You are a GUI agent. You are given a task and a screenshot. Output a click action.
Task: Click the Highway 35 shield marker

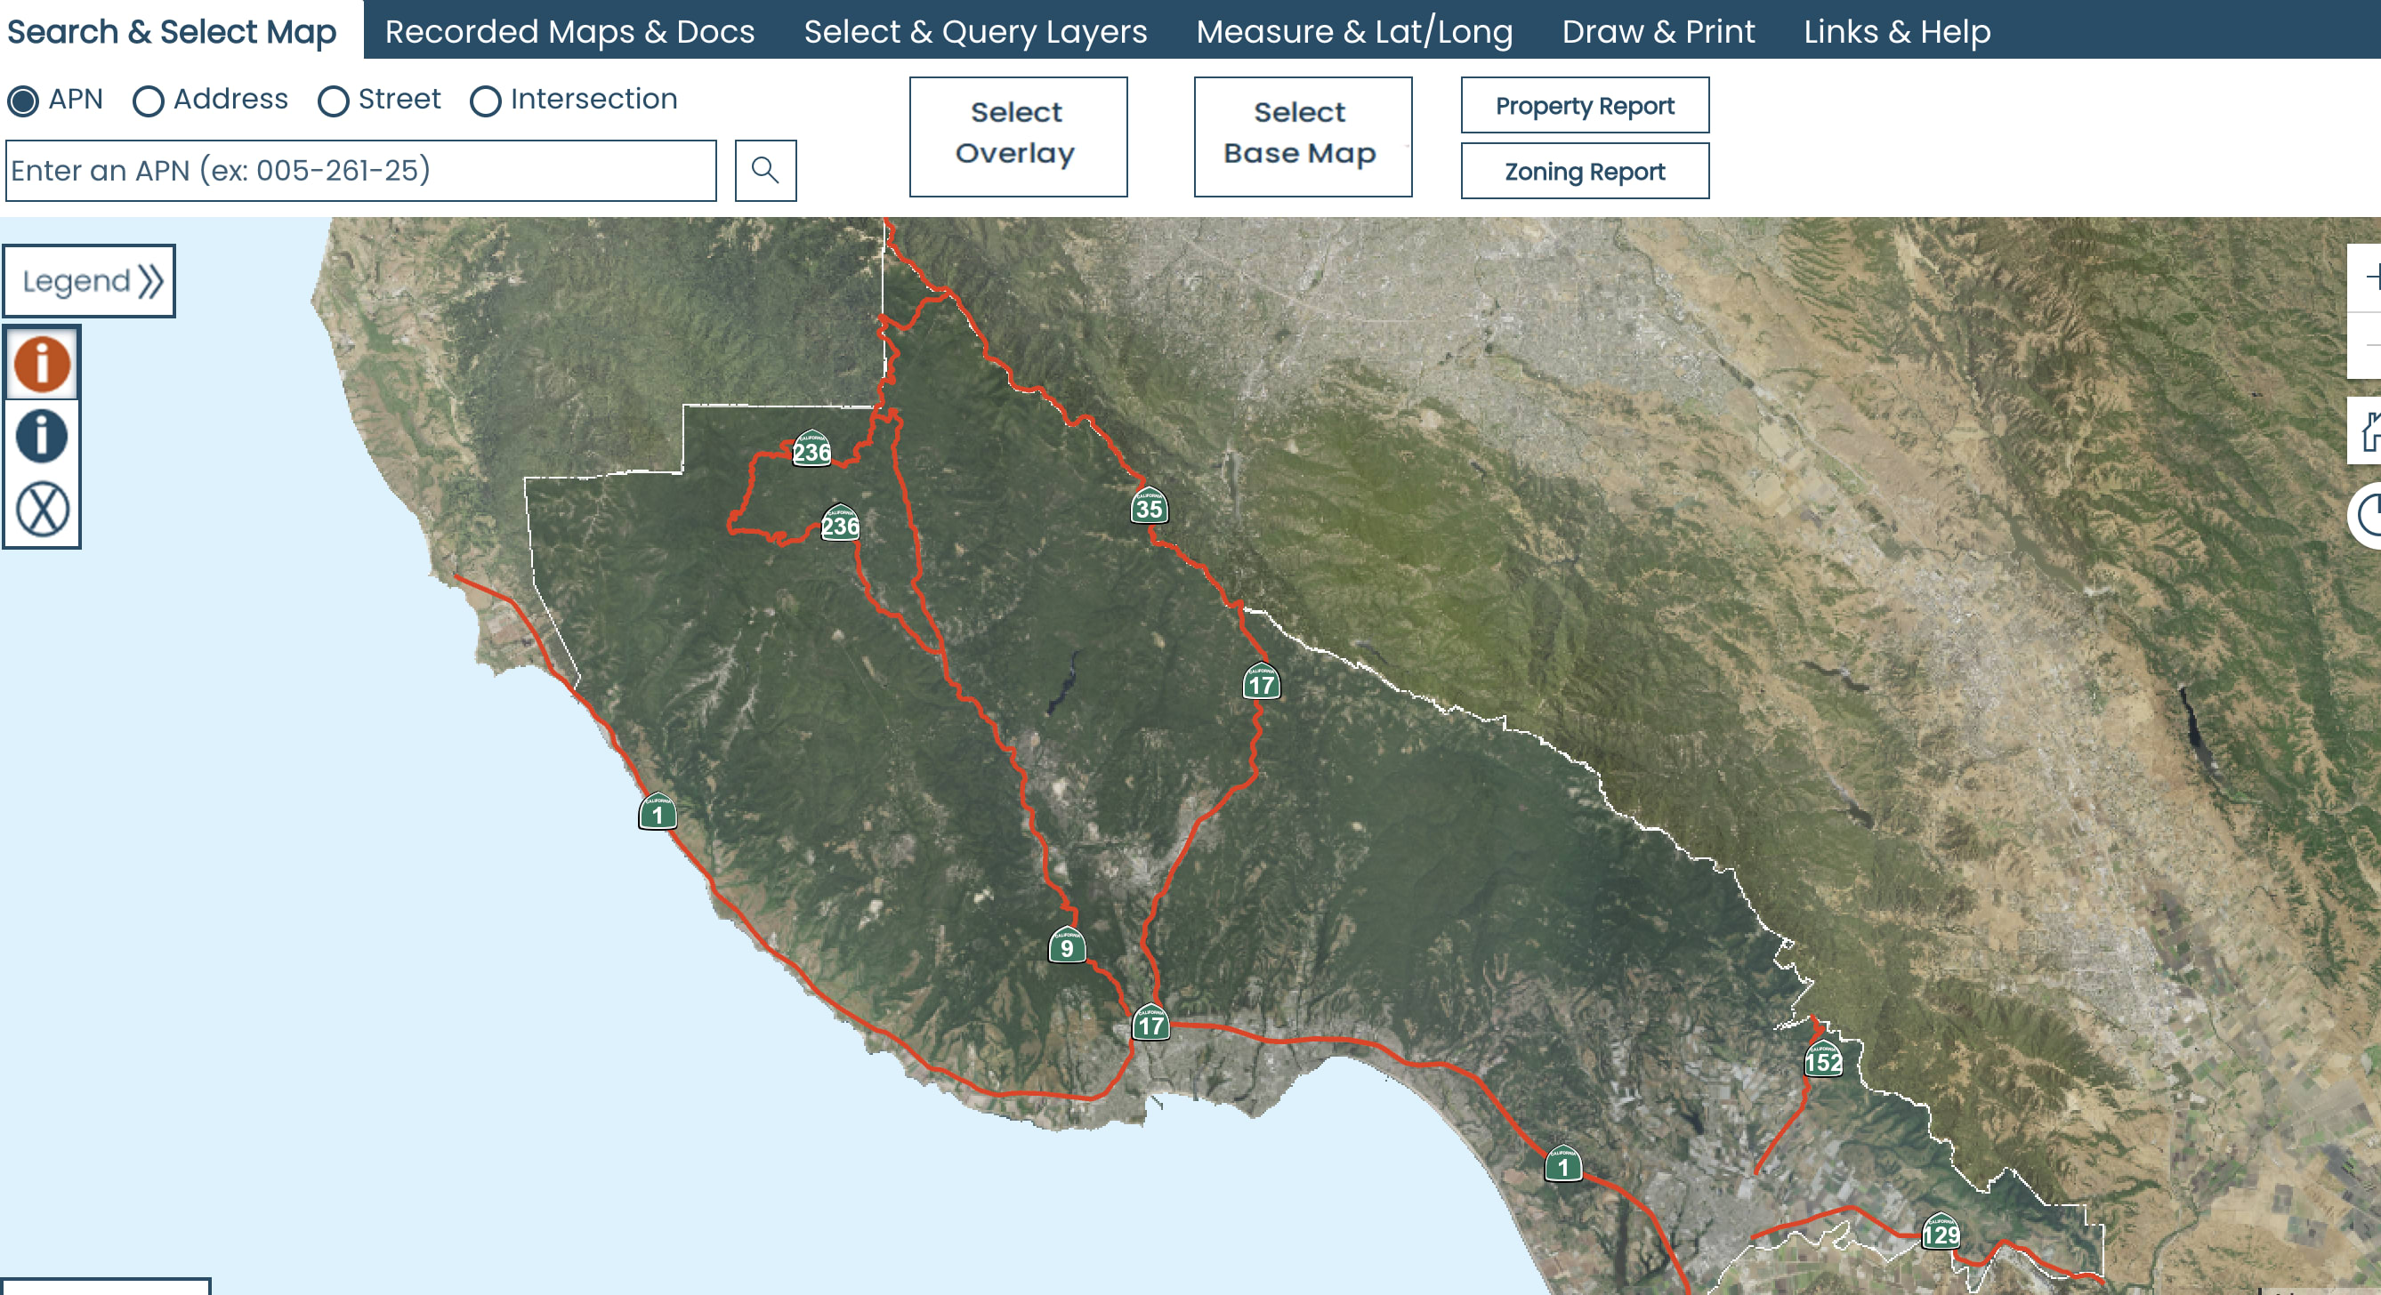(1148, 506)
